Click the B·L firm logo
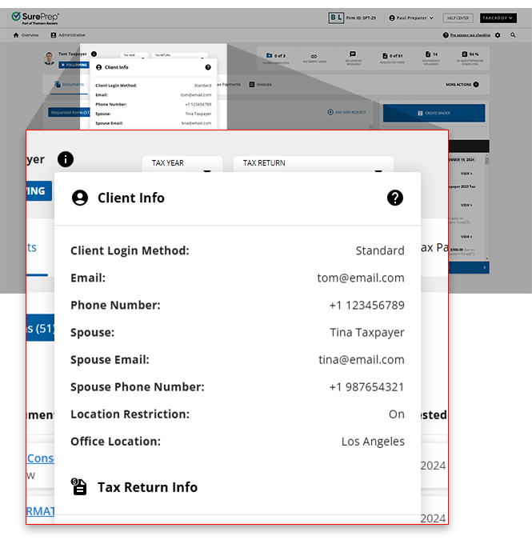 (336, 18)
